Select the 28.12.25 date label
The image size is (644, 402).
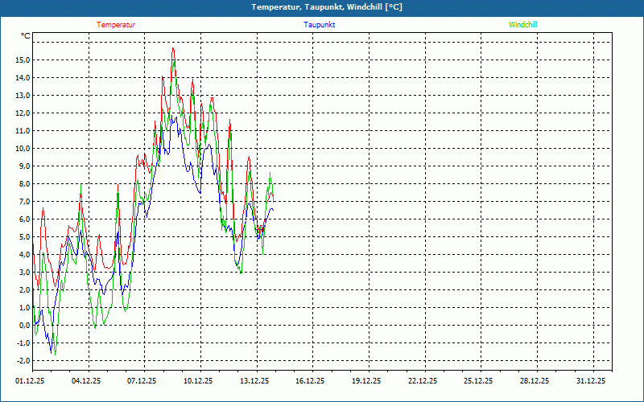tap(535, 382)
